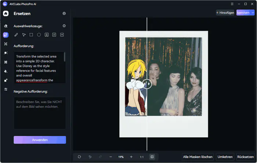Image resolution: width=257 pixels, height=163 pixels.
Task: Click the Anwenden button
Action: pyautogui.click(x=40, y=140)
